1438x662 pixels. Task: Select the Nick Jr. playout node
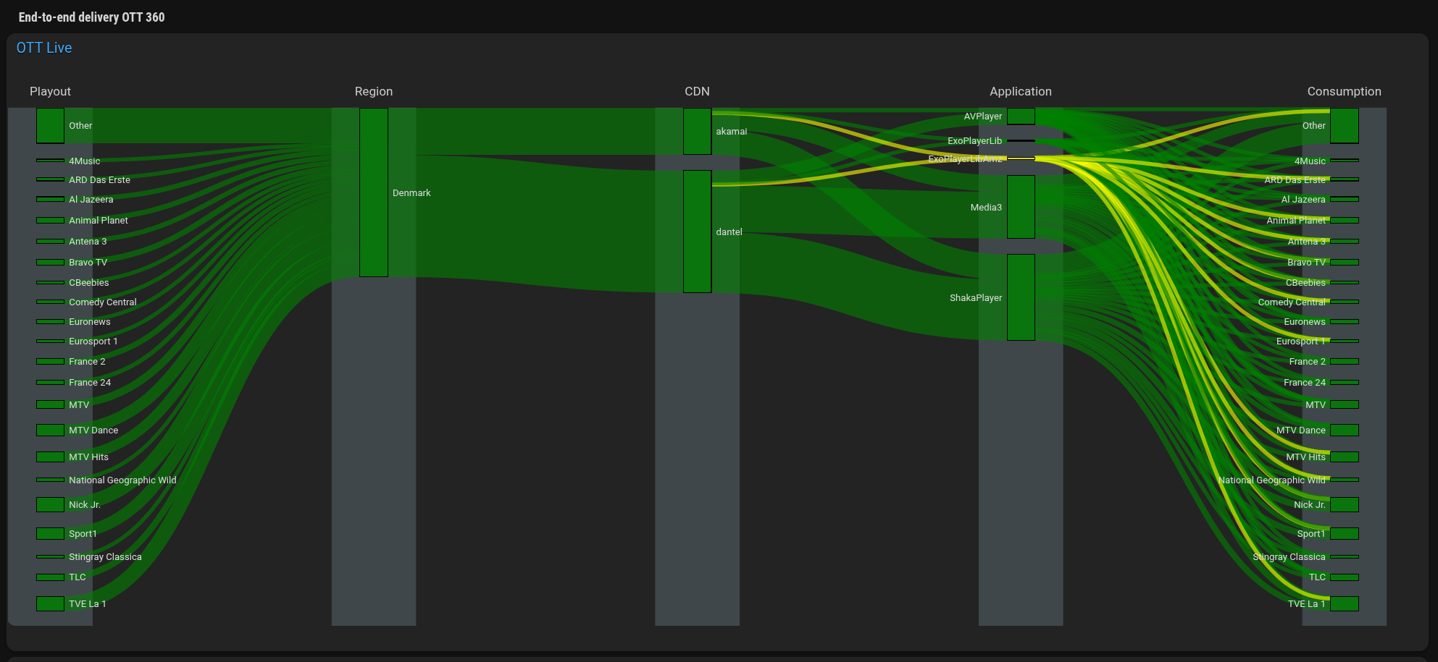coord(50,505)
